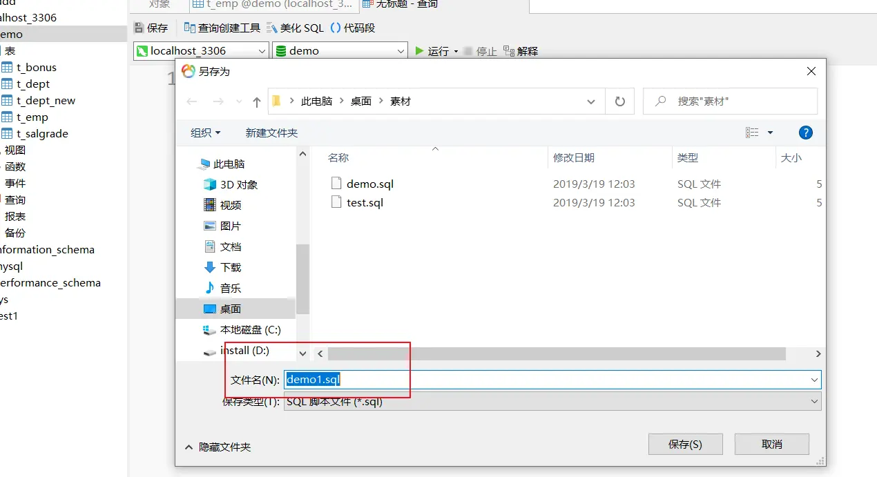The height and width of the screenshot is (477, 877).
Task: Select the t_salgrade table
Action: tap(42, 133)
